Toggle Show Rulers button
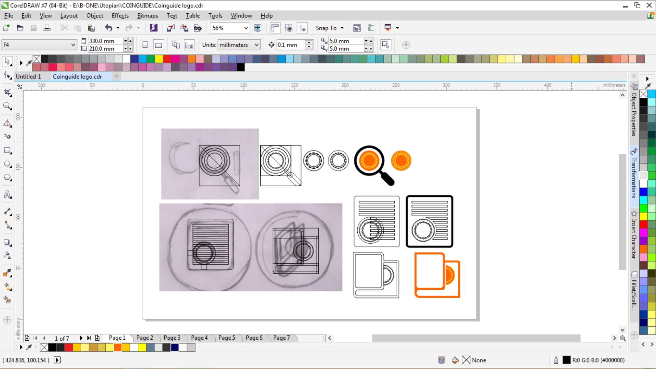The height and width of the screenshot is (369, 656). 275,28
